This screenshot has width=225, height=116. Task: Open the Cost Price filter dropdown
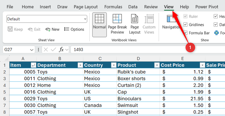202,66
